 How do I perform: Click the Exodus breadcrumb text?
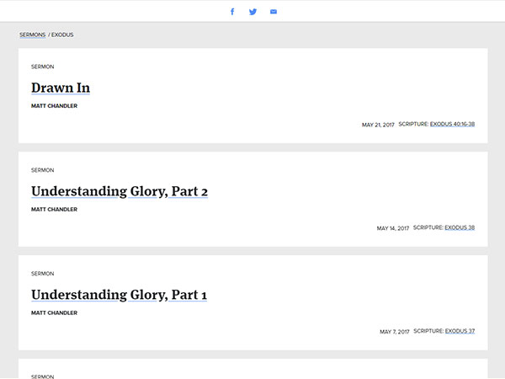[62, 35]
